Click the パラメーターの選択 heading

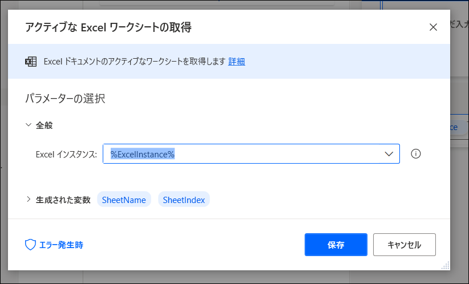point(65,98)
